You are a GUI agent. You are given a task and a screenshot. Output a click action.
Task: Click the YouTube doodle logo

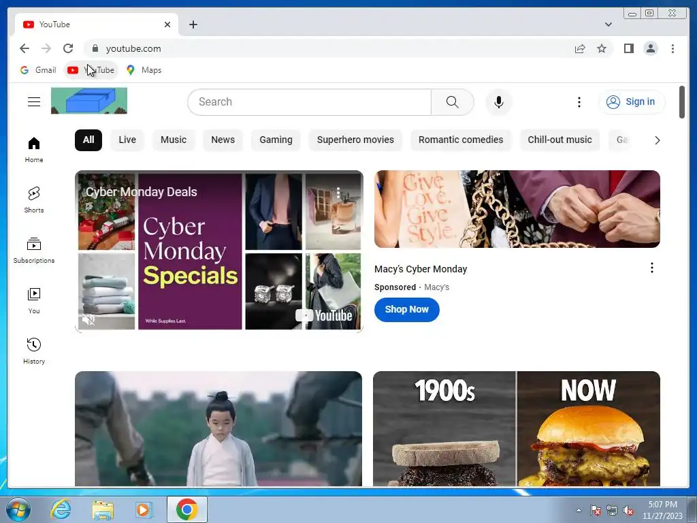tap(89, 101)
